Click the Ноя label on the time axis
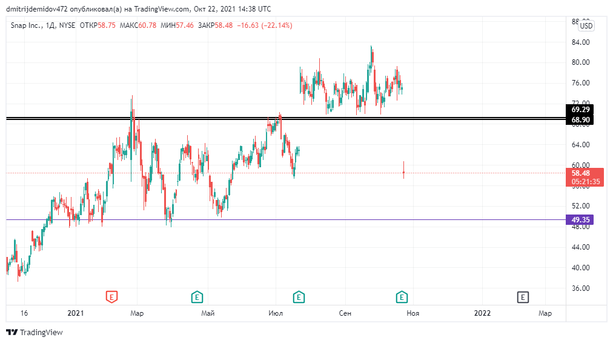Screen dimensions: 613x343 413,313
